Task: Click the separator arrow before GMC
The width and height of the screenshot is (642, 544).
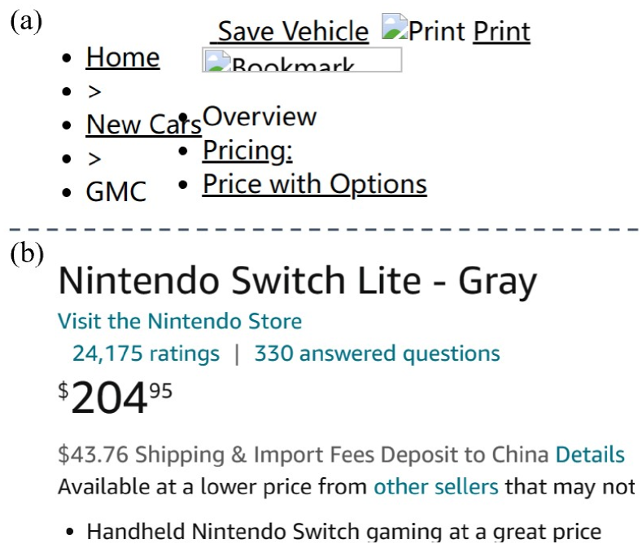Action: tap(94, 159)
